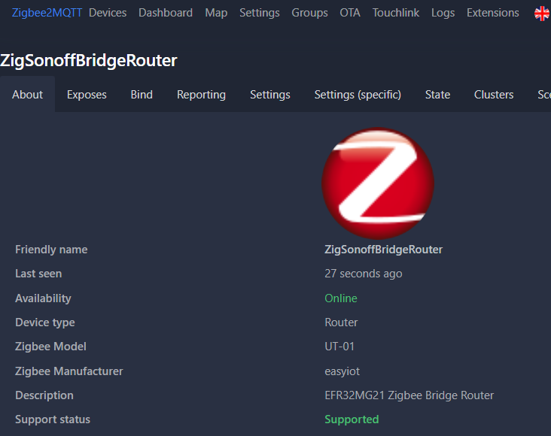The height and width of the screenshot is (436, 551).
Task: Click the EFR32MG21 Zigbee Bridge Router description
Action: pos(409,395)
